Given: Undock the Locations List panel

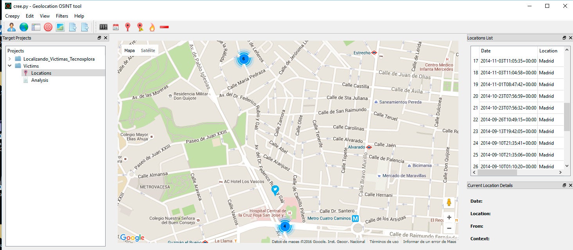Looking at the screenshot, I should pyautogui.click(x=564, y=38).
